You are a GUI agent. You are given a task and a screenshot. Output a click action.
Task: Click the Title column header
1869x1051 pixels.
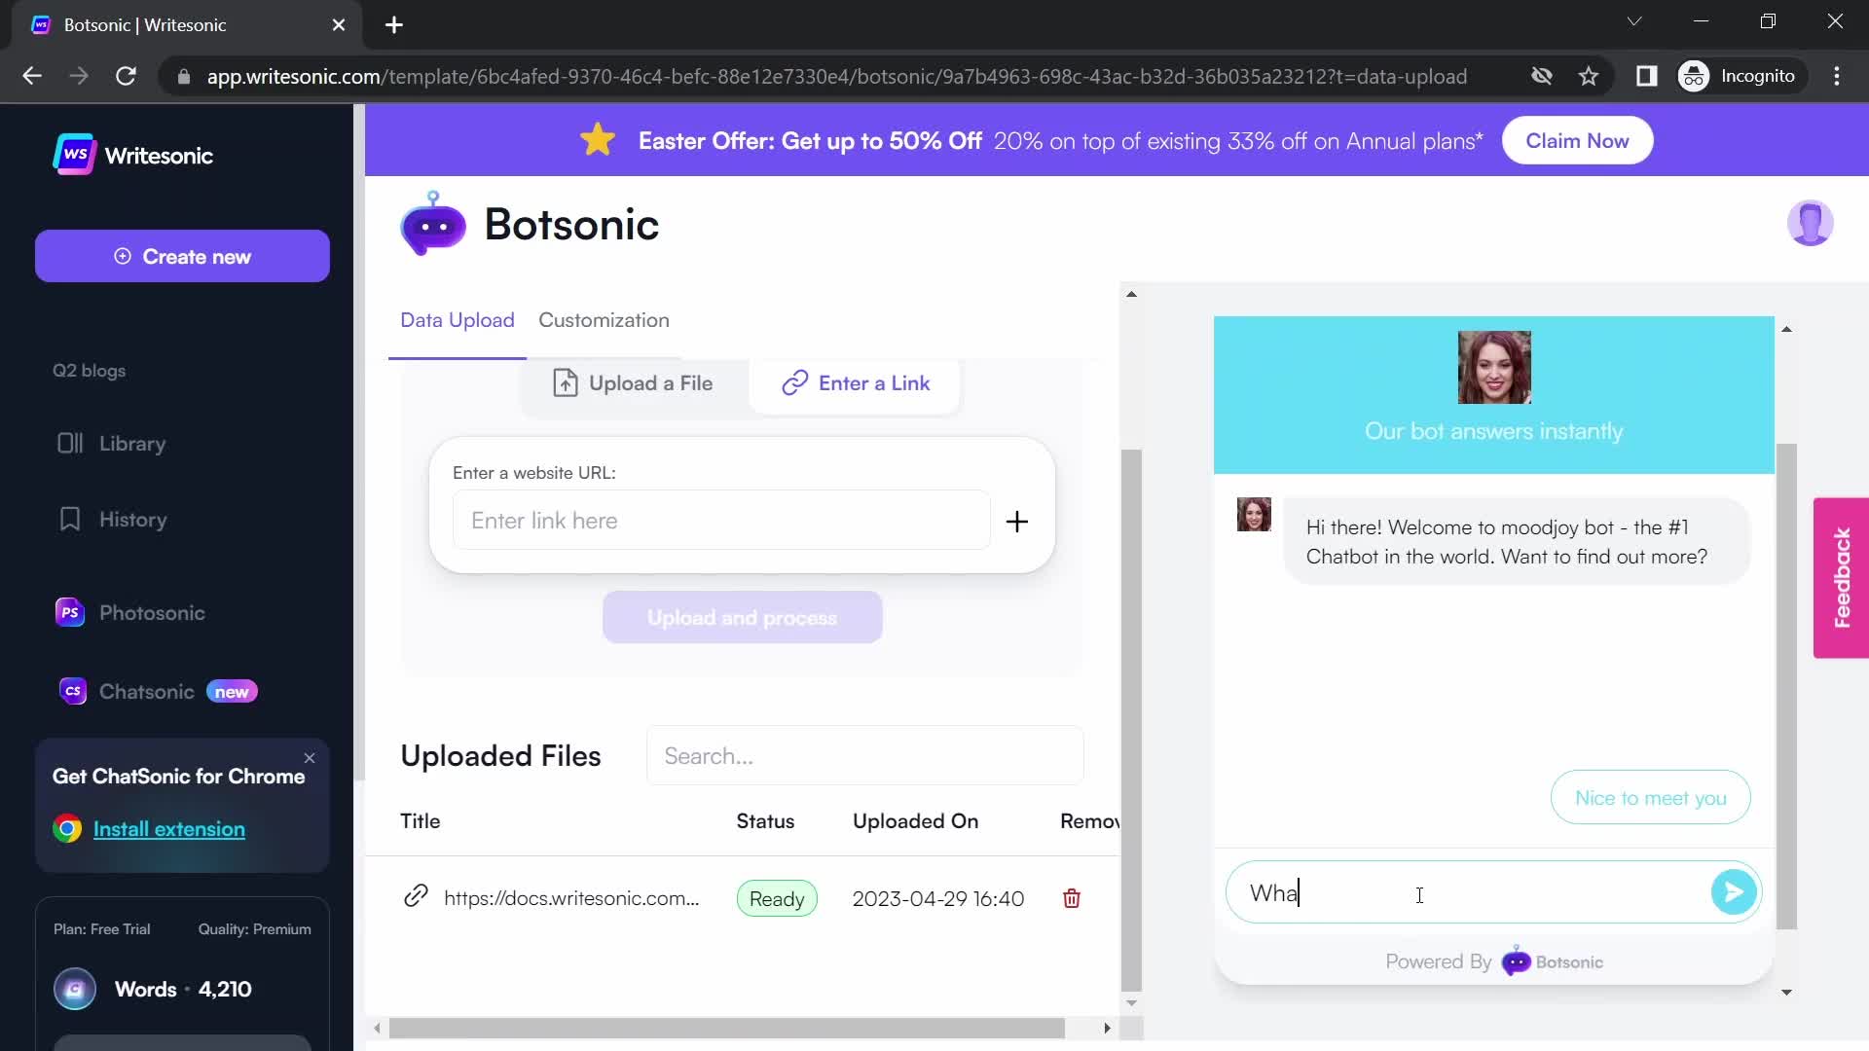click(421, 821)
